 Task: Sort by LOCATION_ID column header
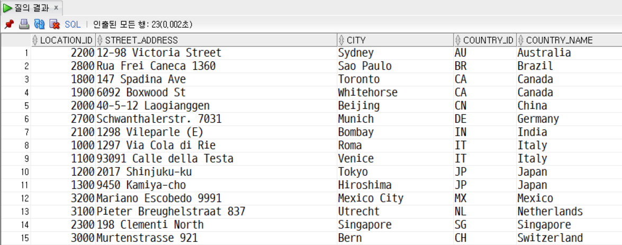click(63, 40)
